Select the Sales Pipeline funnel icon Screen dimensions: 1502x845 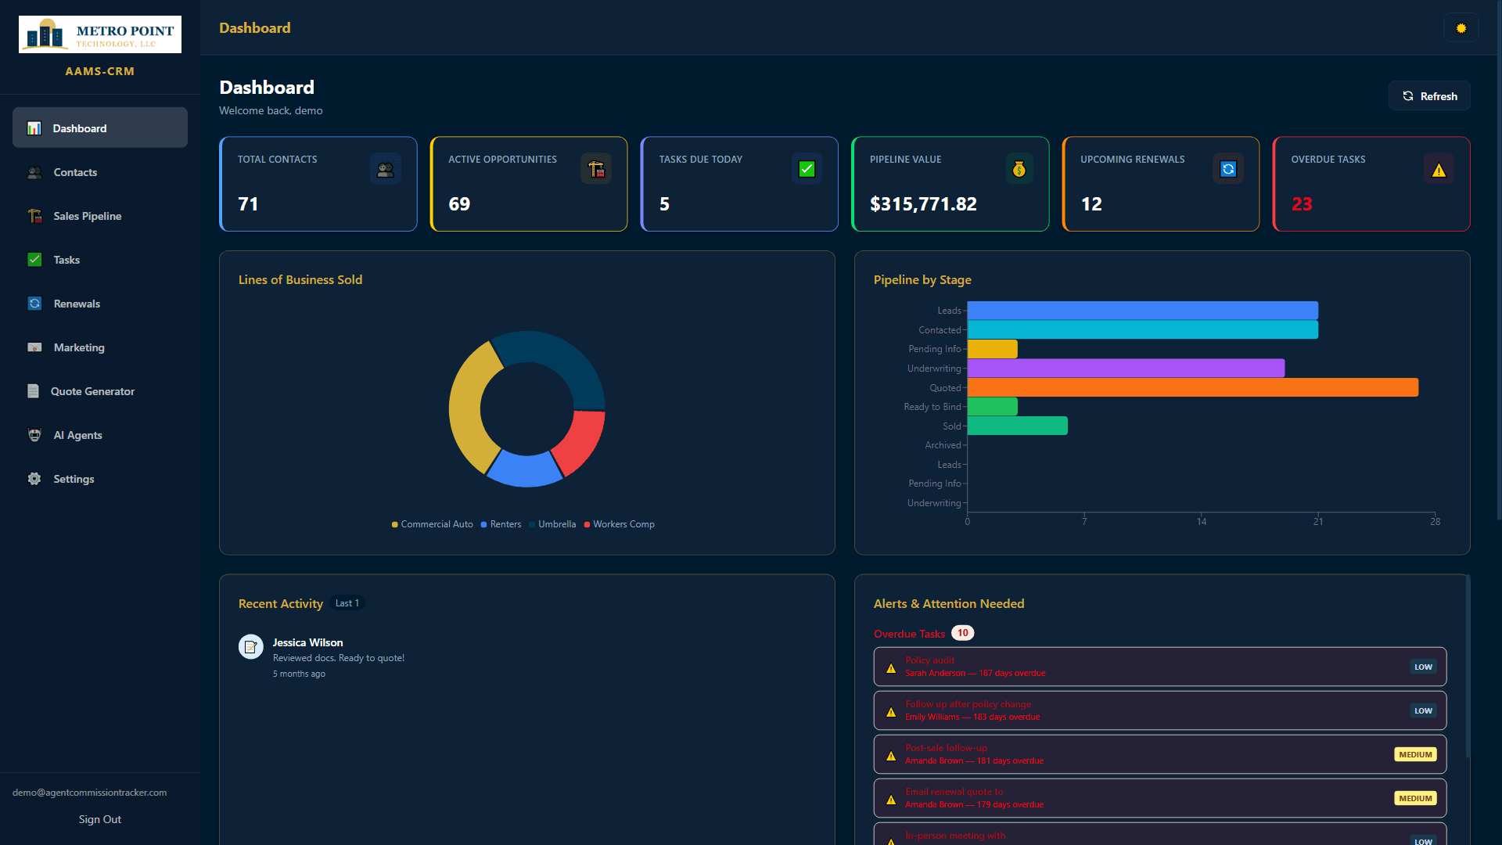34,216
